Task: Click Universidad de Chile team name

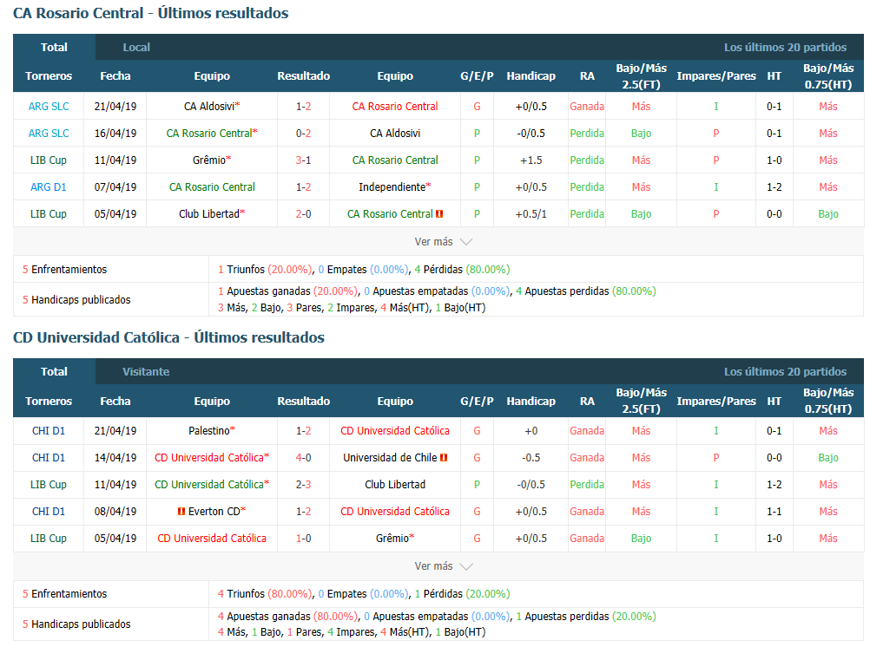Action: point(390,458)
